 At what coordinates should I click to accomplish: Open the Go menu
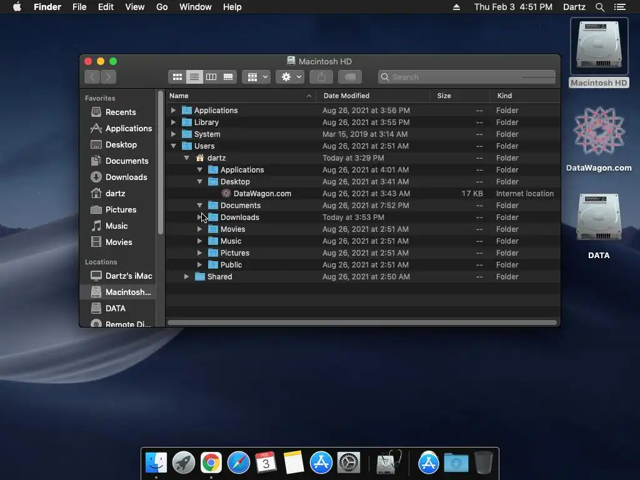tap(162, 7)
